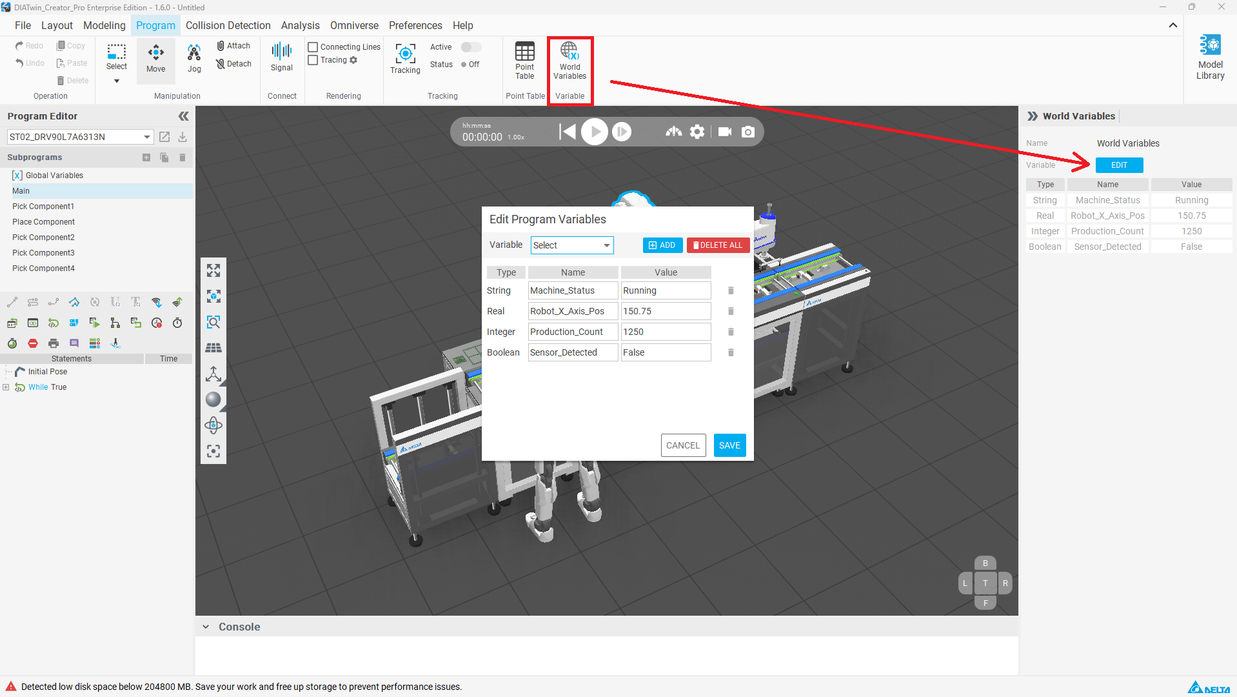This screenshot has width=1237, height=697.
Task: Open the File menu
Action: point(23,25)
